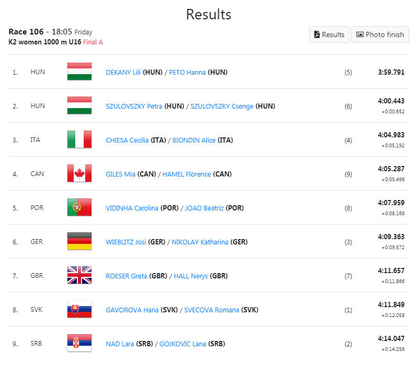Open NIKOLAY Katharina athlete link
Screen dimensions: 412x376
(x=200, y=242)
